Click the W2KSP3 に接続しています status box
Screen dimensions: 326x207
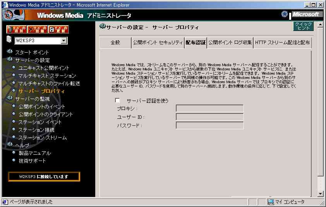click(44, 177)
